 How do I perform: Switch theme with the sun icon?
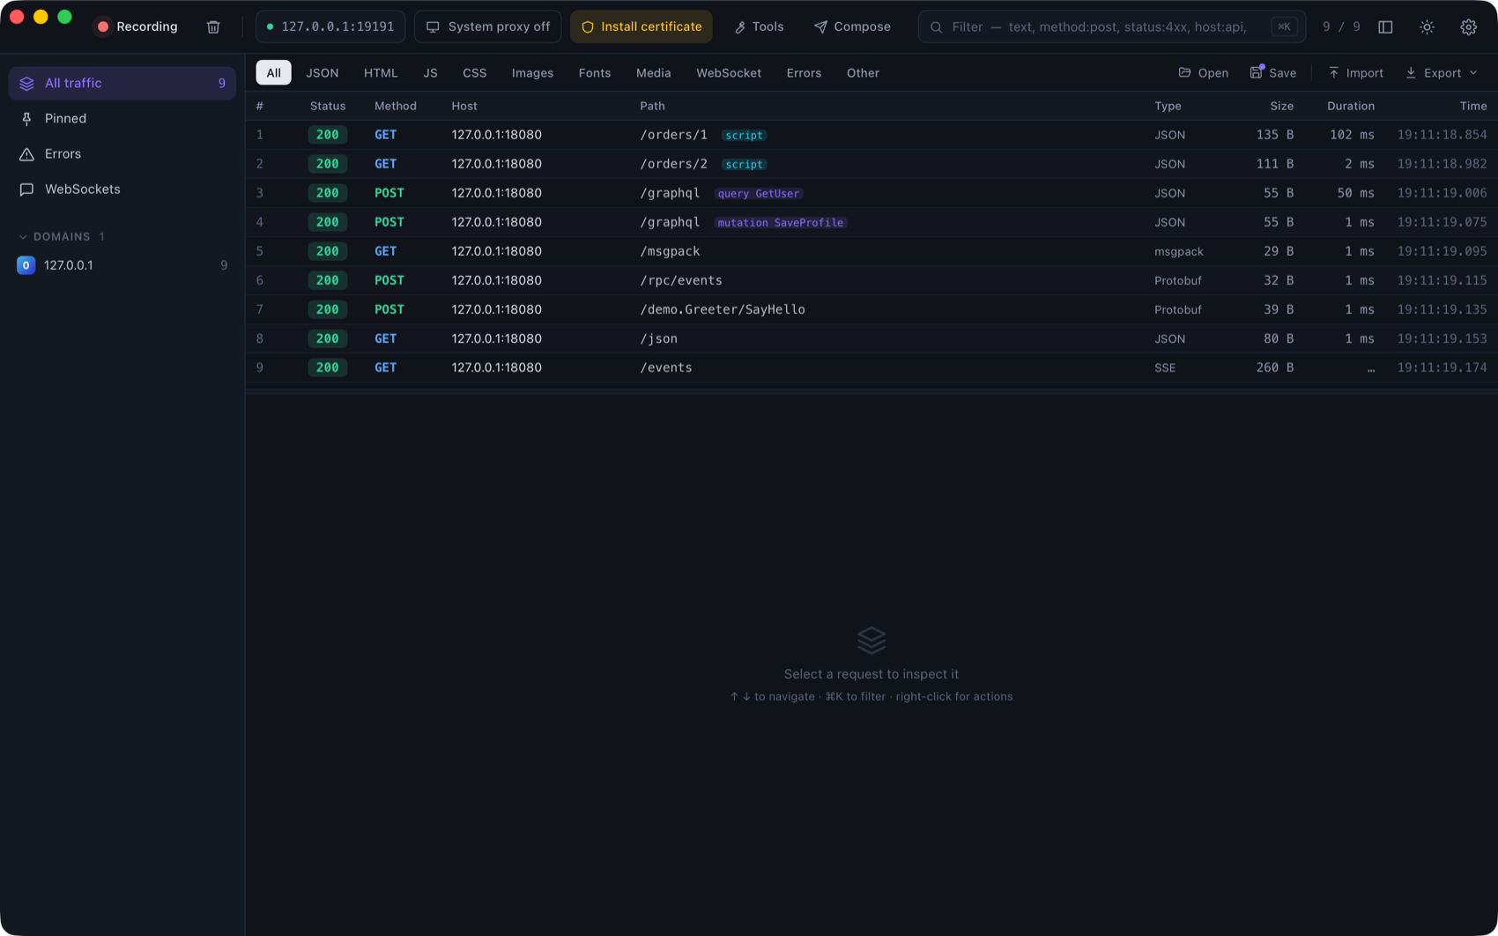(x=1427, y=26)
